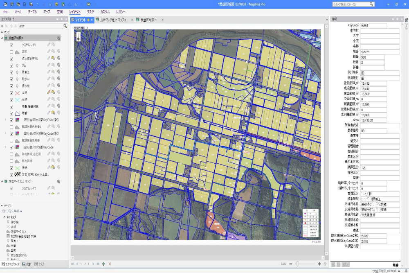Add a new layout page with green plus
409x273 pixels.
(x=103, y=264)
